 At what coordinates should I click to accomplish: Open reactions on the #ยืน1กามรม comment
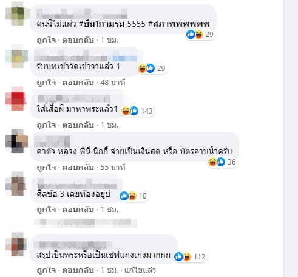tap(200, 35)
